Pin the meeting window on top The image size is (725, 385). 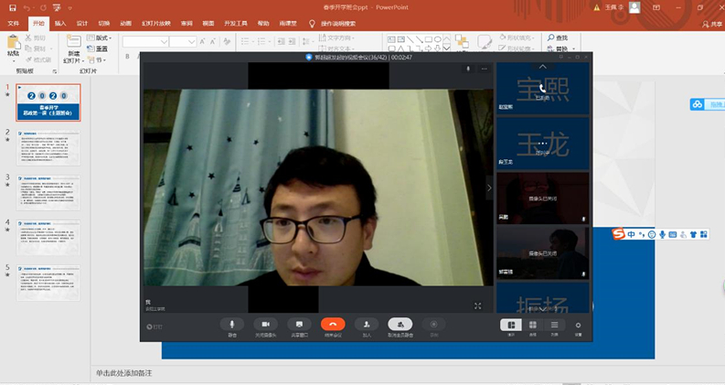[x=561, y=57]
